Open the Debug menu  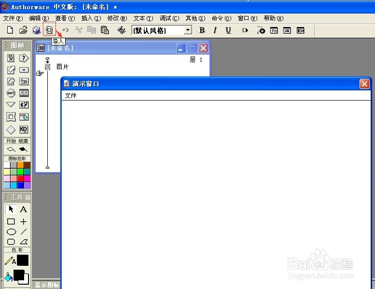coord(169,18)
